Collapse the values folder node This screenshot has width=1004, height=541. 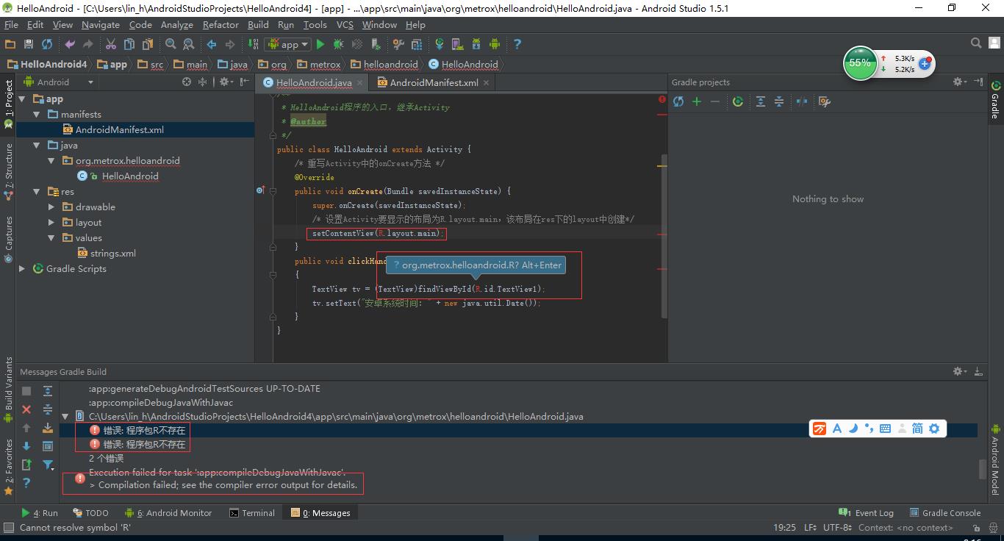(x=51, y=238)
